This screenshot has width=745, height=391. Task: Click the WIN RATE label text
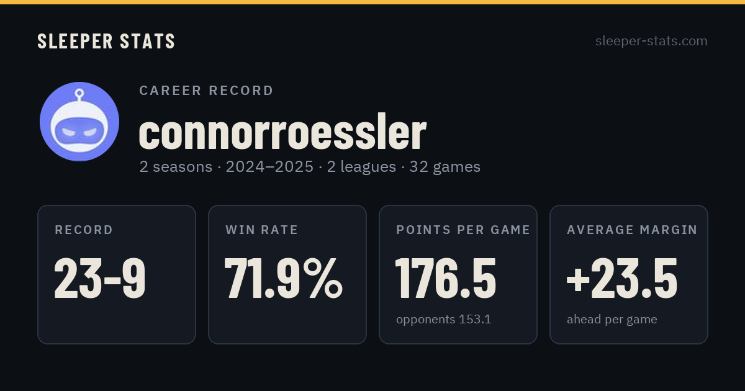point(262,230)
